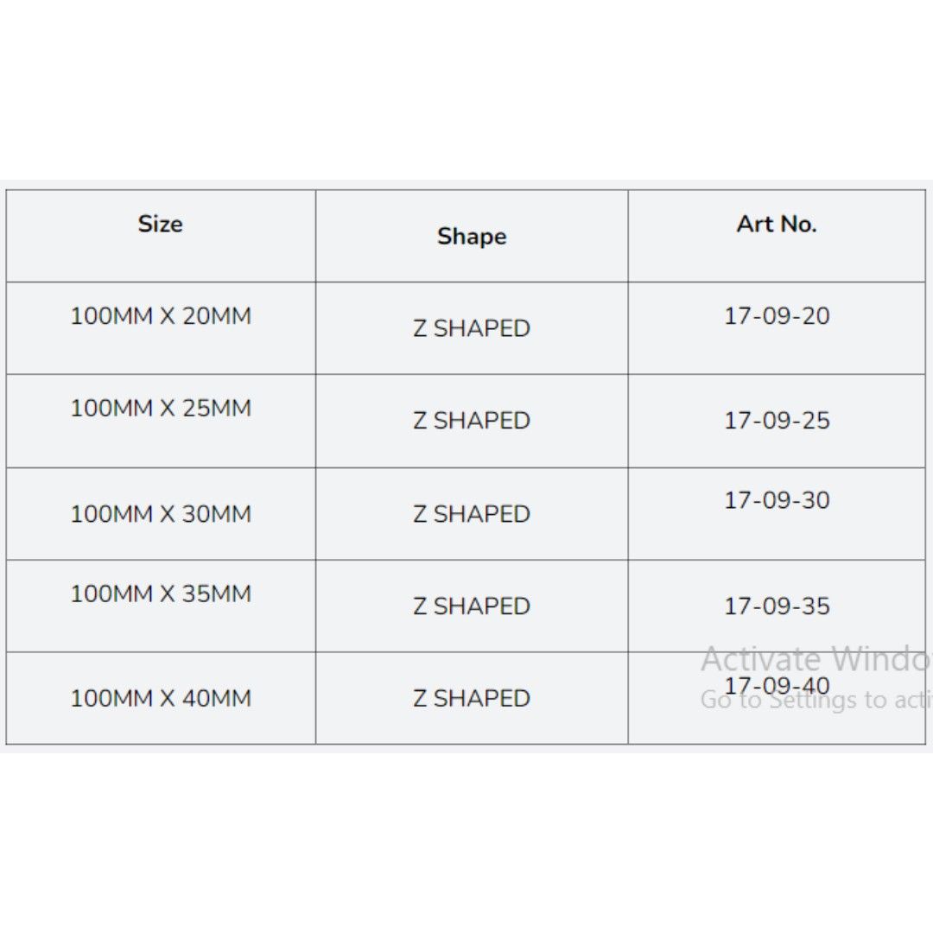Click the Art No. column header

point(777,225)
